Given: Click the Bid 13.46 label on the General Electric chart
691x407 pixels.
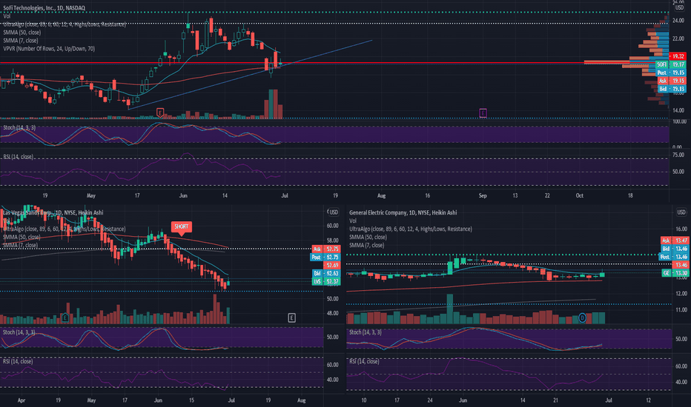Looking at the screenshot, I should [675, 249].
